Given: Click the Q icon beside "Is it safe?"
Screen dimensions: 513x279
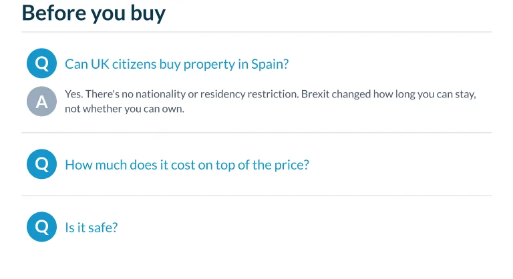Looking at the screenshot, I should pos(41,227).
